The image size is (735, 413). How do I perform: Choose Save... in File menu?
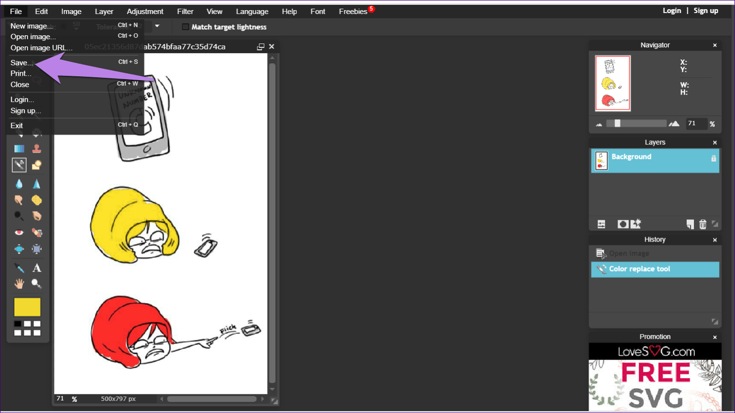[x=74, y=62]
